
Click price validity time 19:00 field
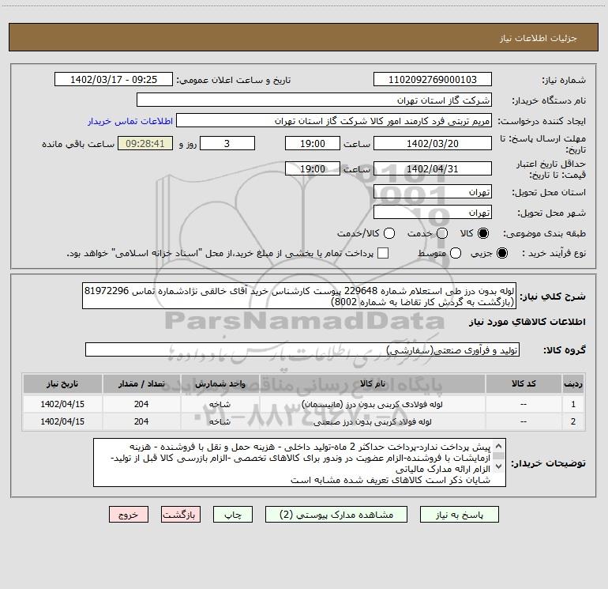click(x=313, y=168)
